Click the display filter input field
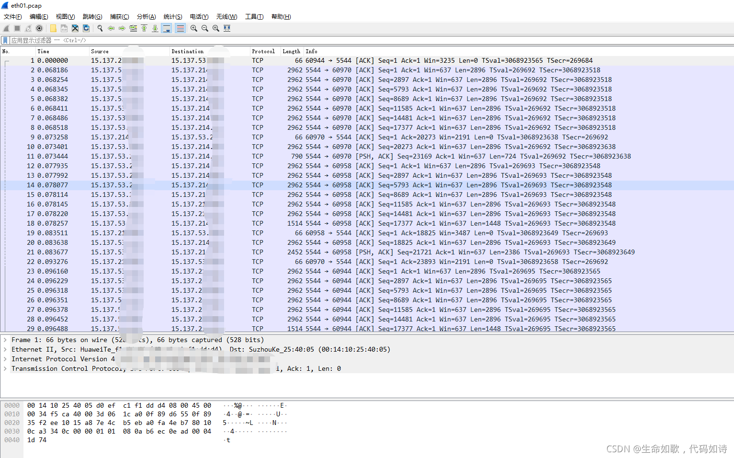 372,40
